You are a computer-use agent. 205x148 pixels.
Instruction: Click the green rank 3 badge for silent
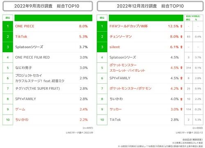102,47
